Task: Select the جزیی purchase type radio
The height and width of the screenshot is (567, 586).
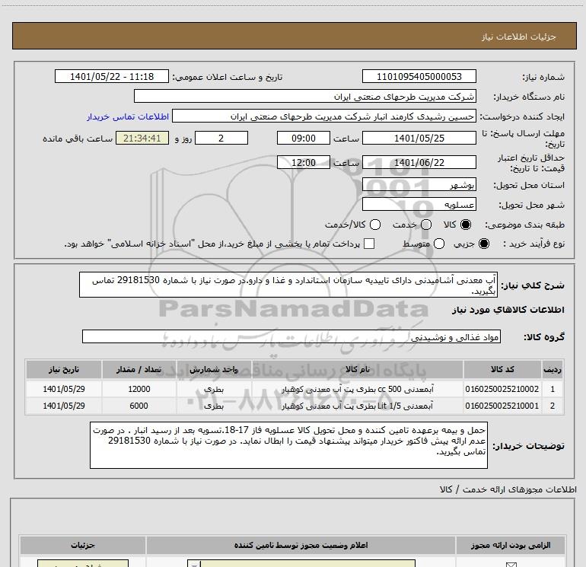Action: [x=483, y=244]
